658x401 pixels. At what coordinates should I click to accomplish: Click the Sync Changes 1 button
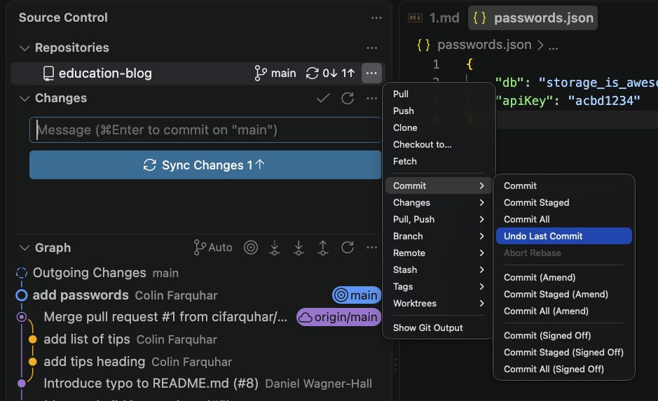(x=205, y=165)
